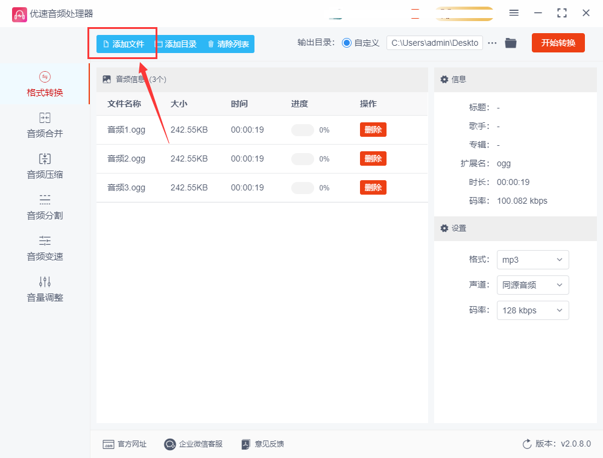Click the trash icon on 清除列表

point(210,44)
